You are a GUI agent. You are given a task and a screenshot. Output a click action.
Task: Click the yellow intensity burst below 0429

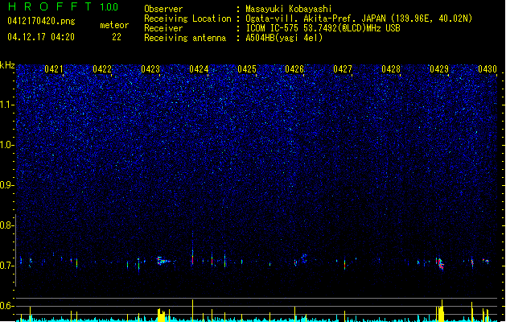(441, 312)
